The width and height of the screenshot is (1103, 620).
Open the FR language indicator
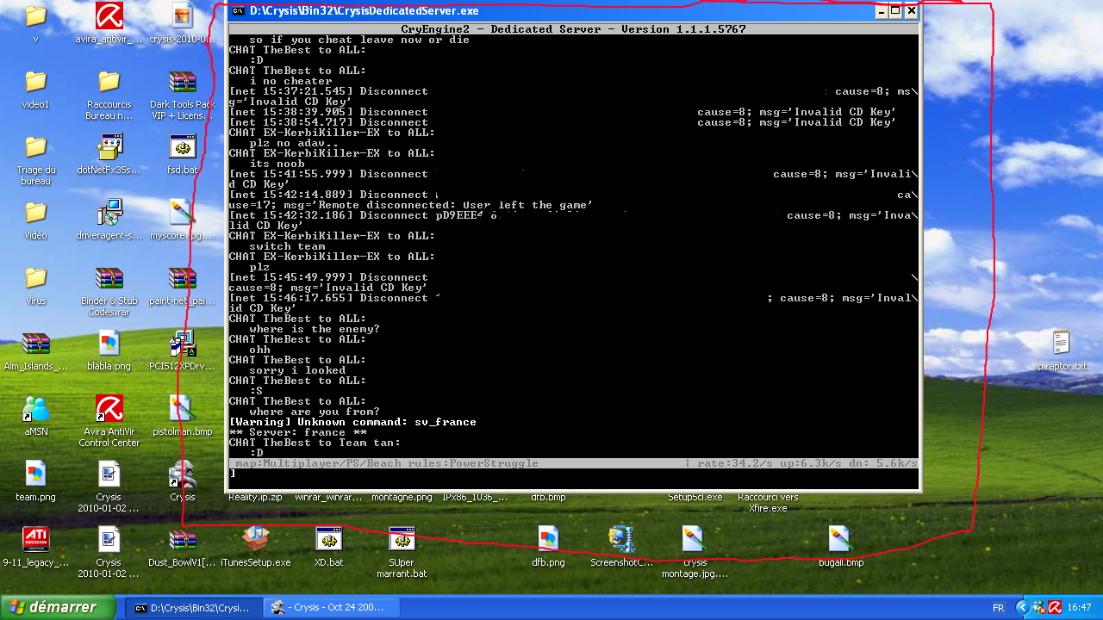998,608
